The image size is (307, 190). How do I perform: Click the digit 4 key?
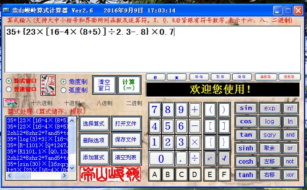154,126
